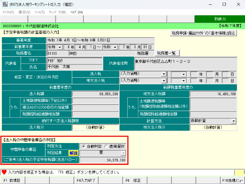The width and height of the screenshot is (245, 184).
Task: Click the 前課税事業年度の header
Action: pyautogui.click(x=178, y=87)
